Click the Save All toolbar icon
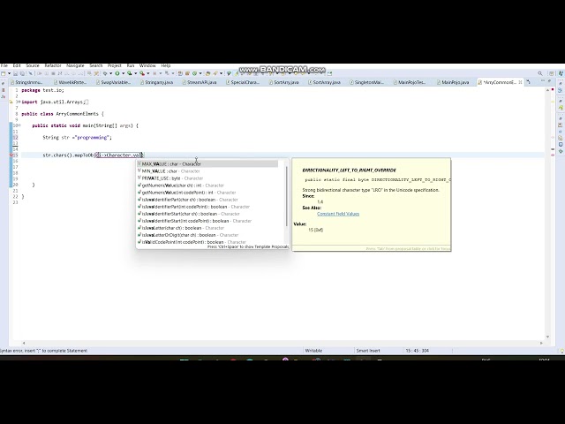 coord(22,73)
